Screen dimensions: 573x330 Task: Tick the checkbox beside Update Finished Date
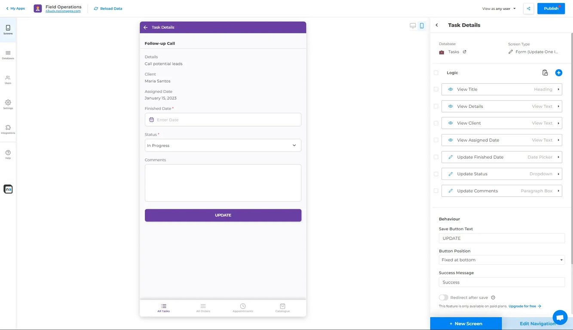tap(436, 157)
